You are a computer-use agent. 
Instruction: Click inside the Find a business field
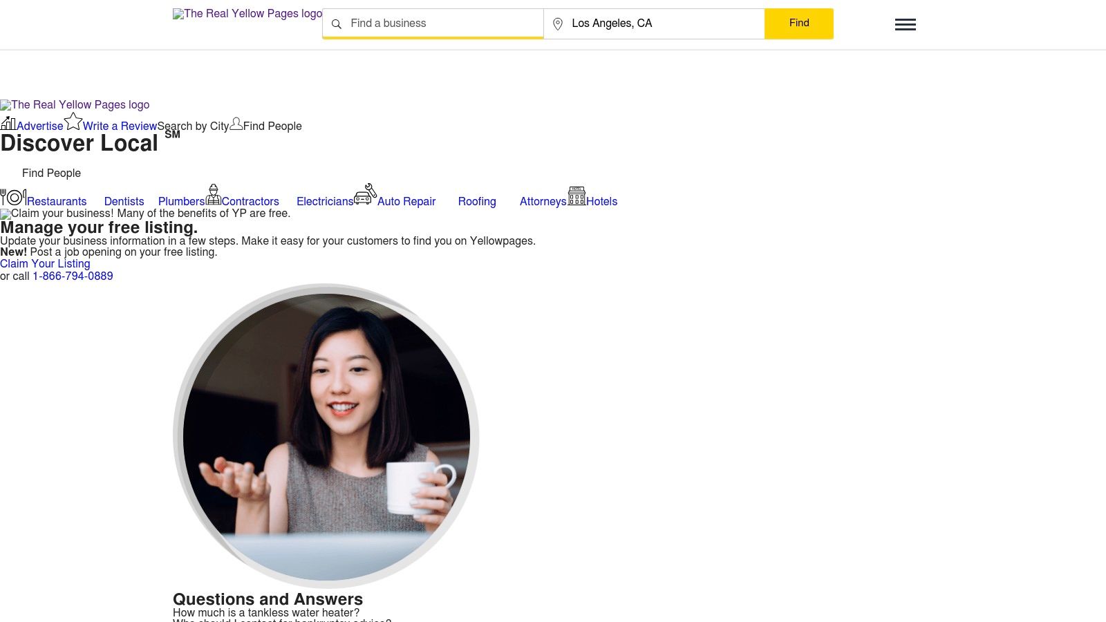click(x=432, y=23)
